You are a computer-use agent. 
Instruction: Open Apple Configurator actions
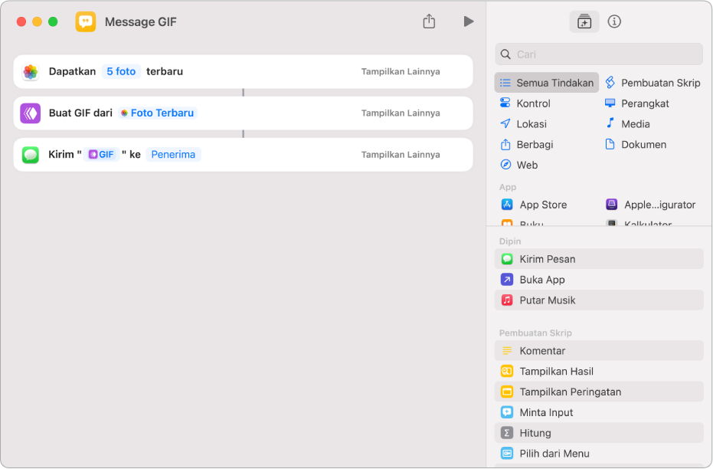click(651, 205)
